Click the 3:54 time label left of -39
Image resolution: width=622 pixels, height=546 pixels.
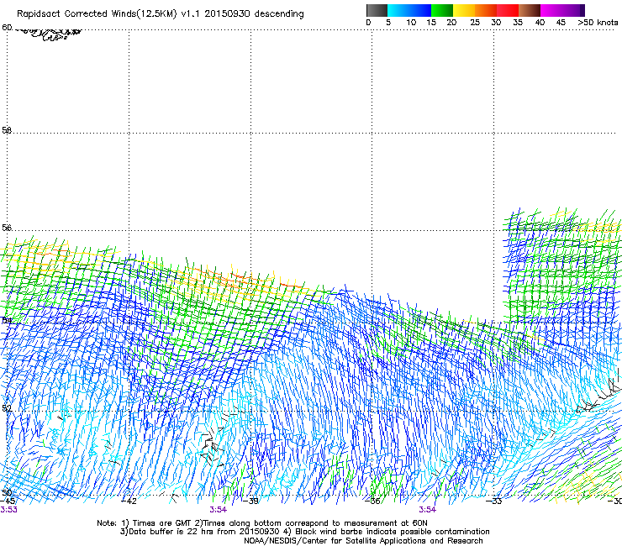pyautogui.click(x=219, y=510)
